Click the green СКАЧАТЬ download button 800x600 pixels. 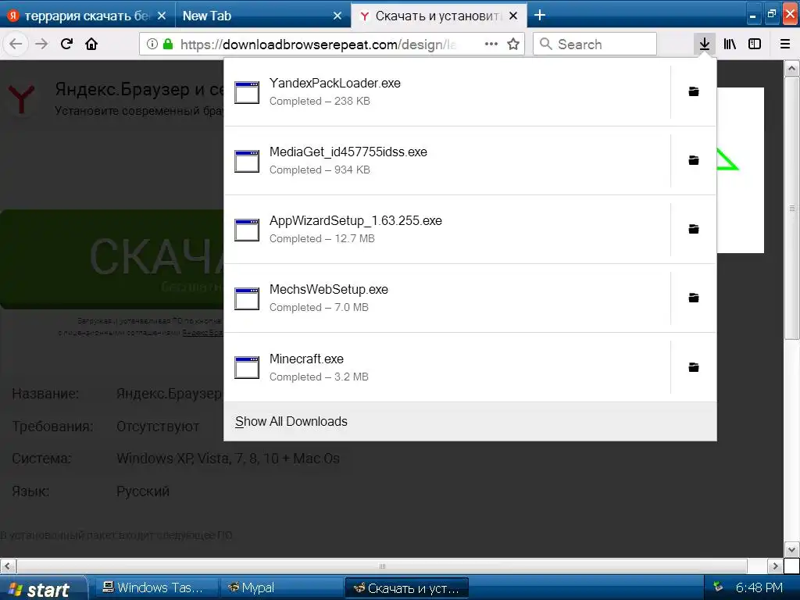(x=112, y=259)
